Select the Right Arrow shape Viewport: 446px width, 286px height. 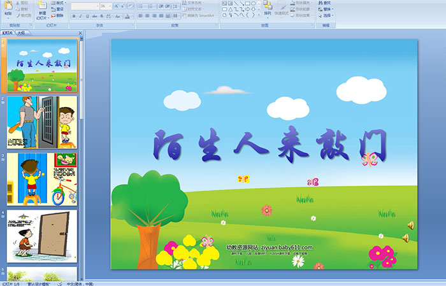[x=248, y=10]
